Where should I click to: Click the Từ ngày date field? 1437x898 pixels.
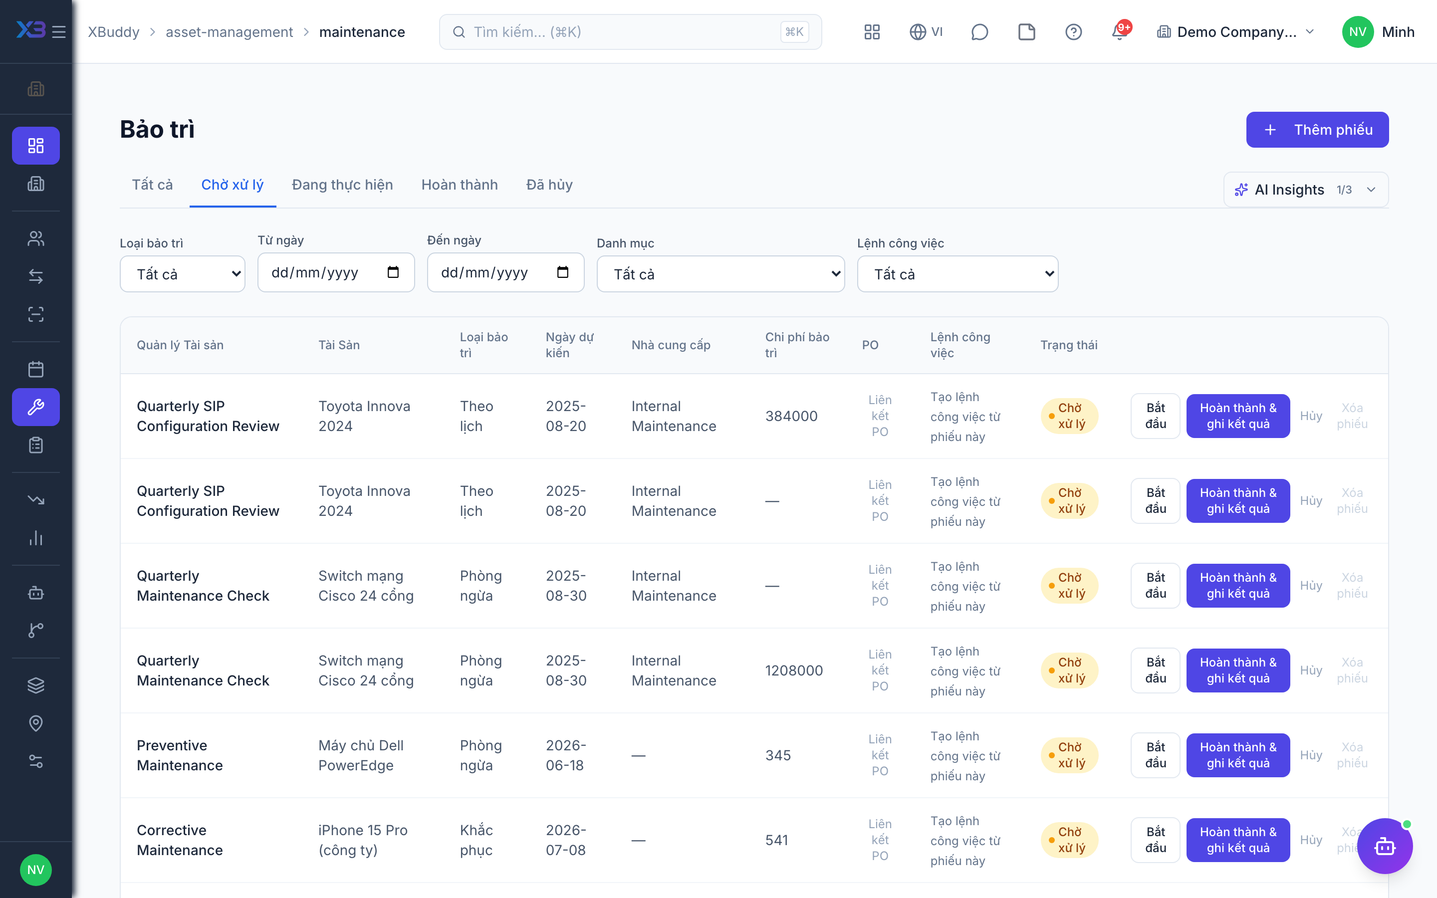coord(336,272)
